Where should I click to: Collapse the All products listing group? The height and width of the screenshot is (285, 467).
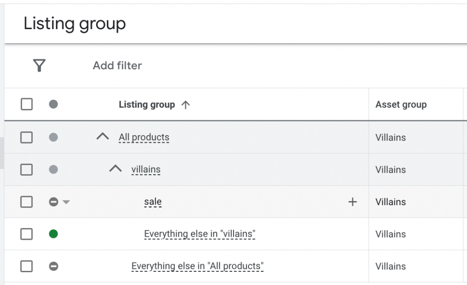tap(103, 137)
